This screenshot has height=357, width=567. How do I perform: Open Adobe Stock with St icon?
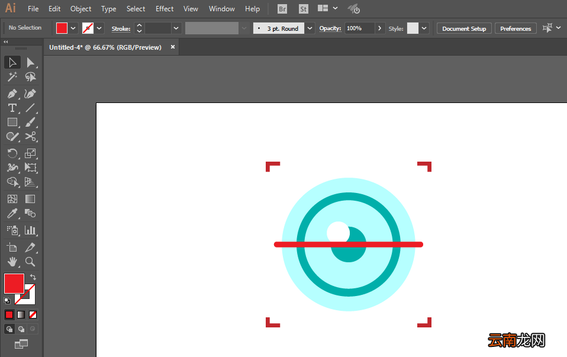[304, 9]
